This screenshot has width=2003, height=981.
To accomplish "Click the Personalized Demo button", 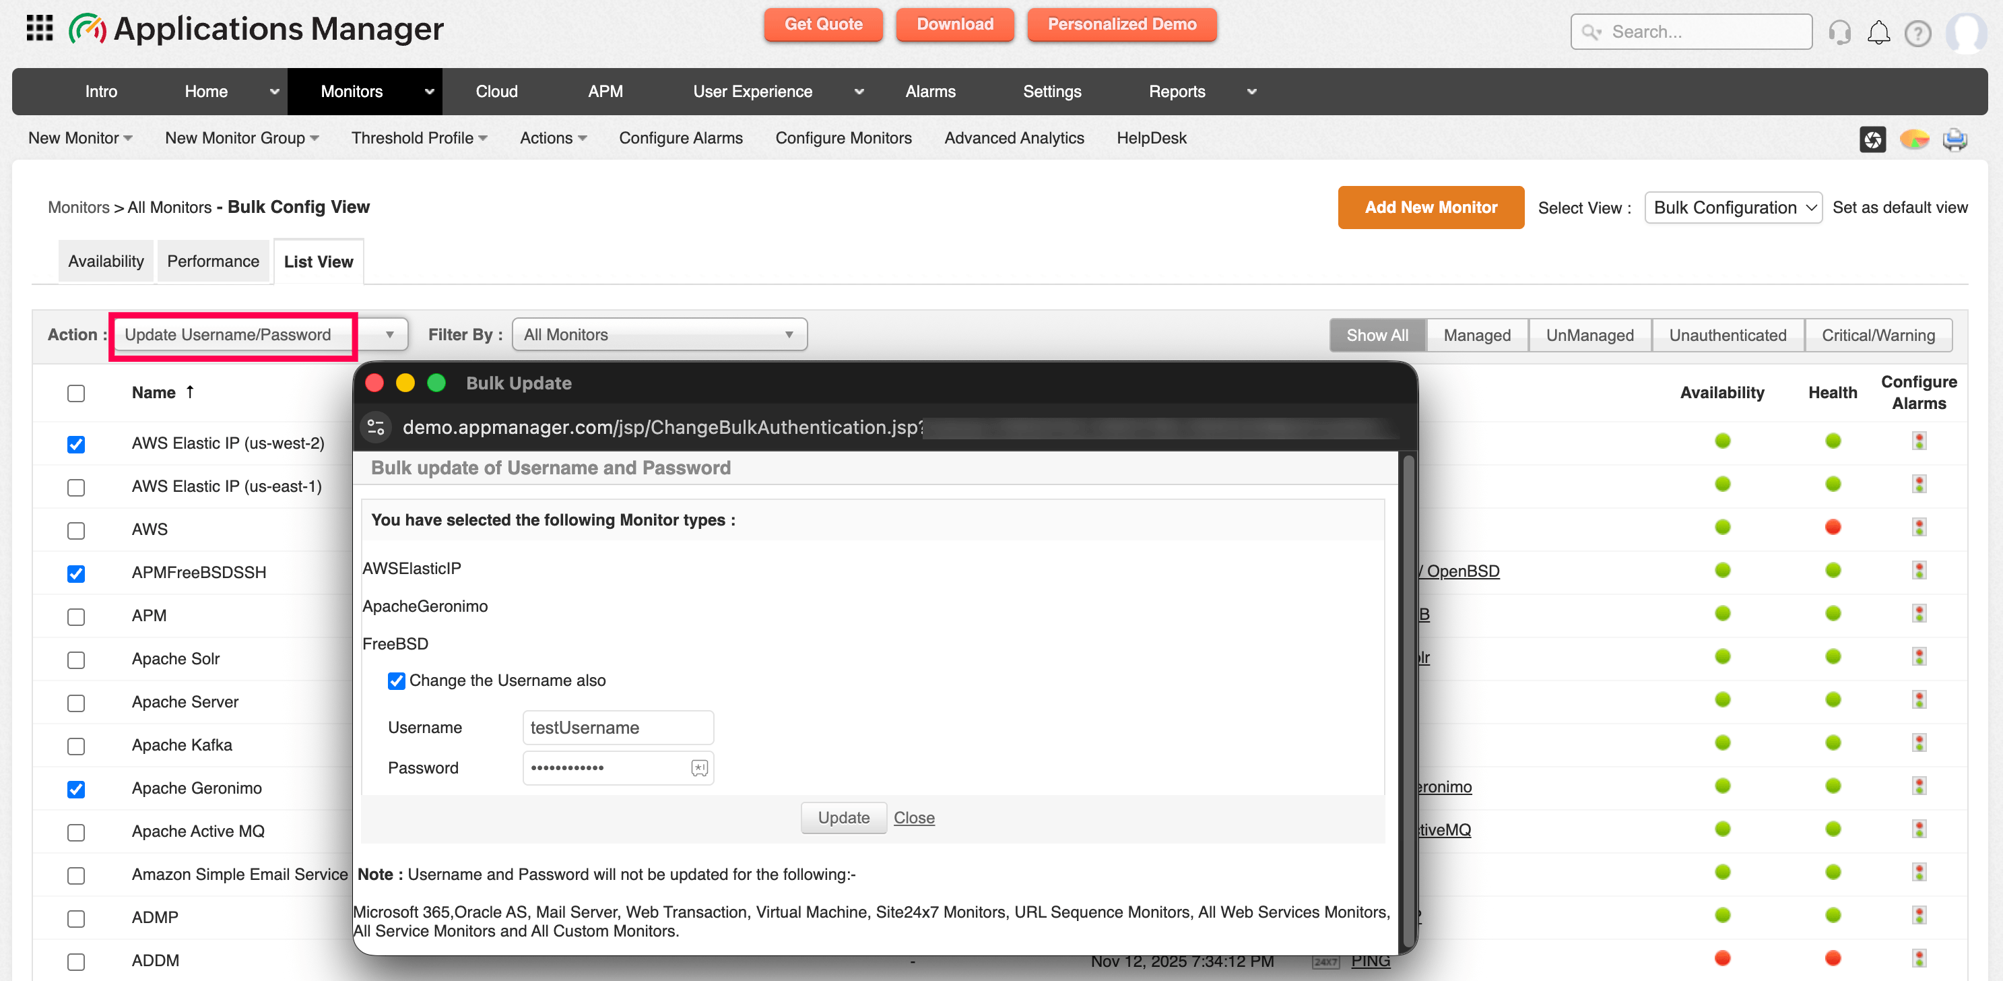I will coord(1121,24).
